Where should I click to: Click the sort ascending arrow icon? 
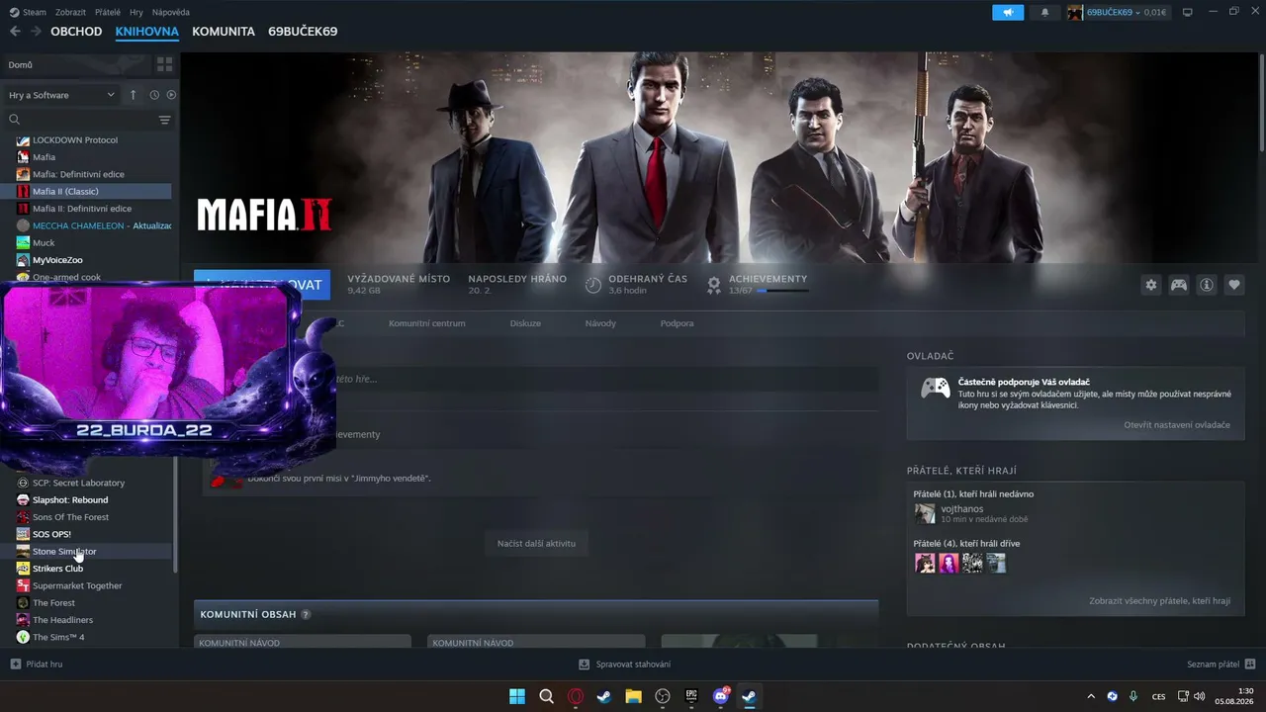[134, 95]
